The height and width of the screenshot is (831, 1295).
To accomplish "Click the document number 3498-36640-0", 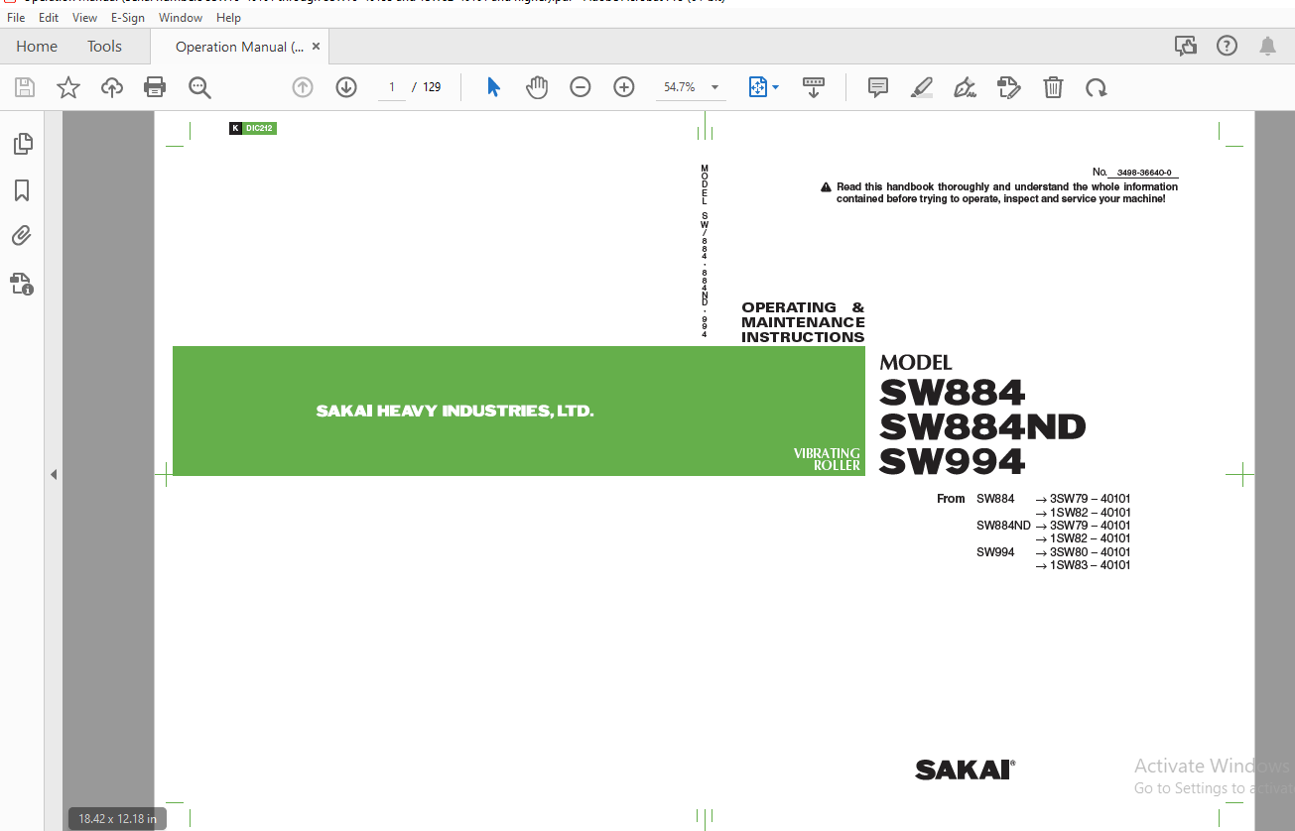I will 1144,173.
